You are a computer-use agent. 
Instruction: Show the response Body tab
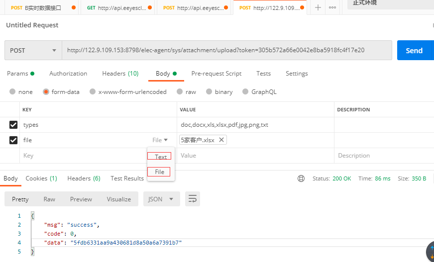point(10,178)
